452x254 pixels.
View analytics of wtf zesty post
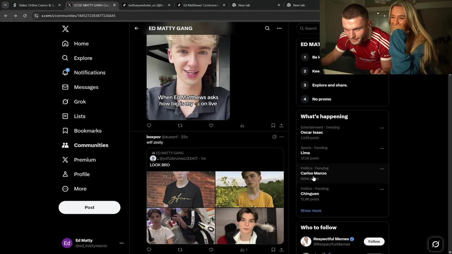tap(244, 249)
